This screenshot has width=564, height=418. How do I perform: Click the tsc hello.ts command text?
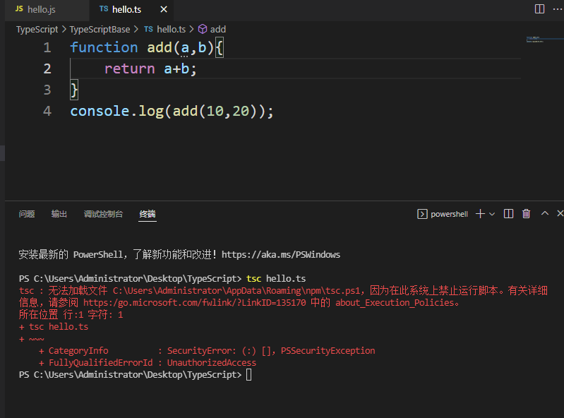click(x=276, y=279)
